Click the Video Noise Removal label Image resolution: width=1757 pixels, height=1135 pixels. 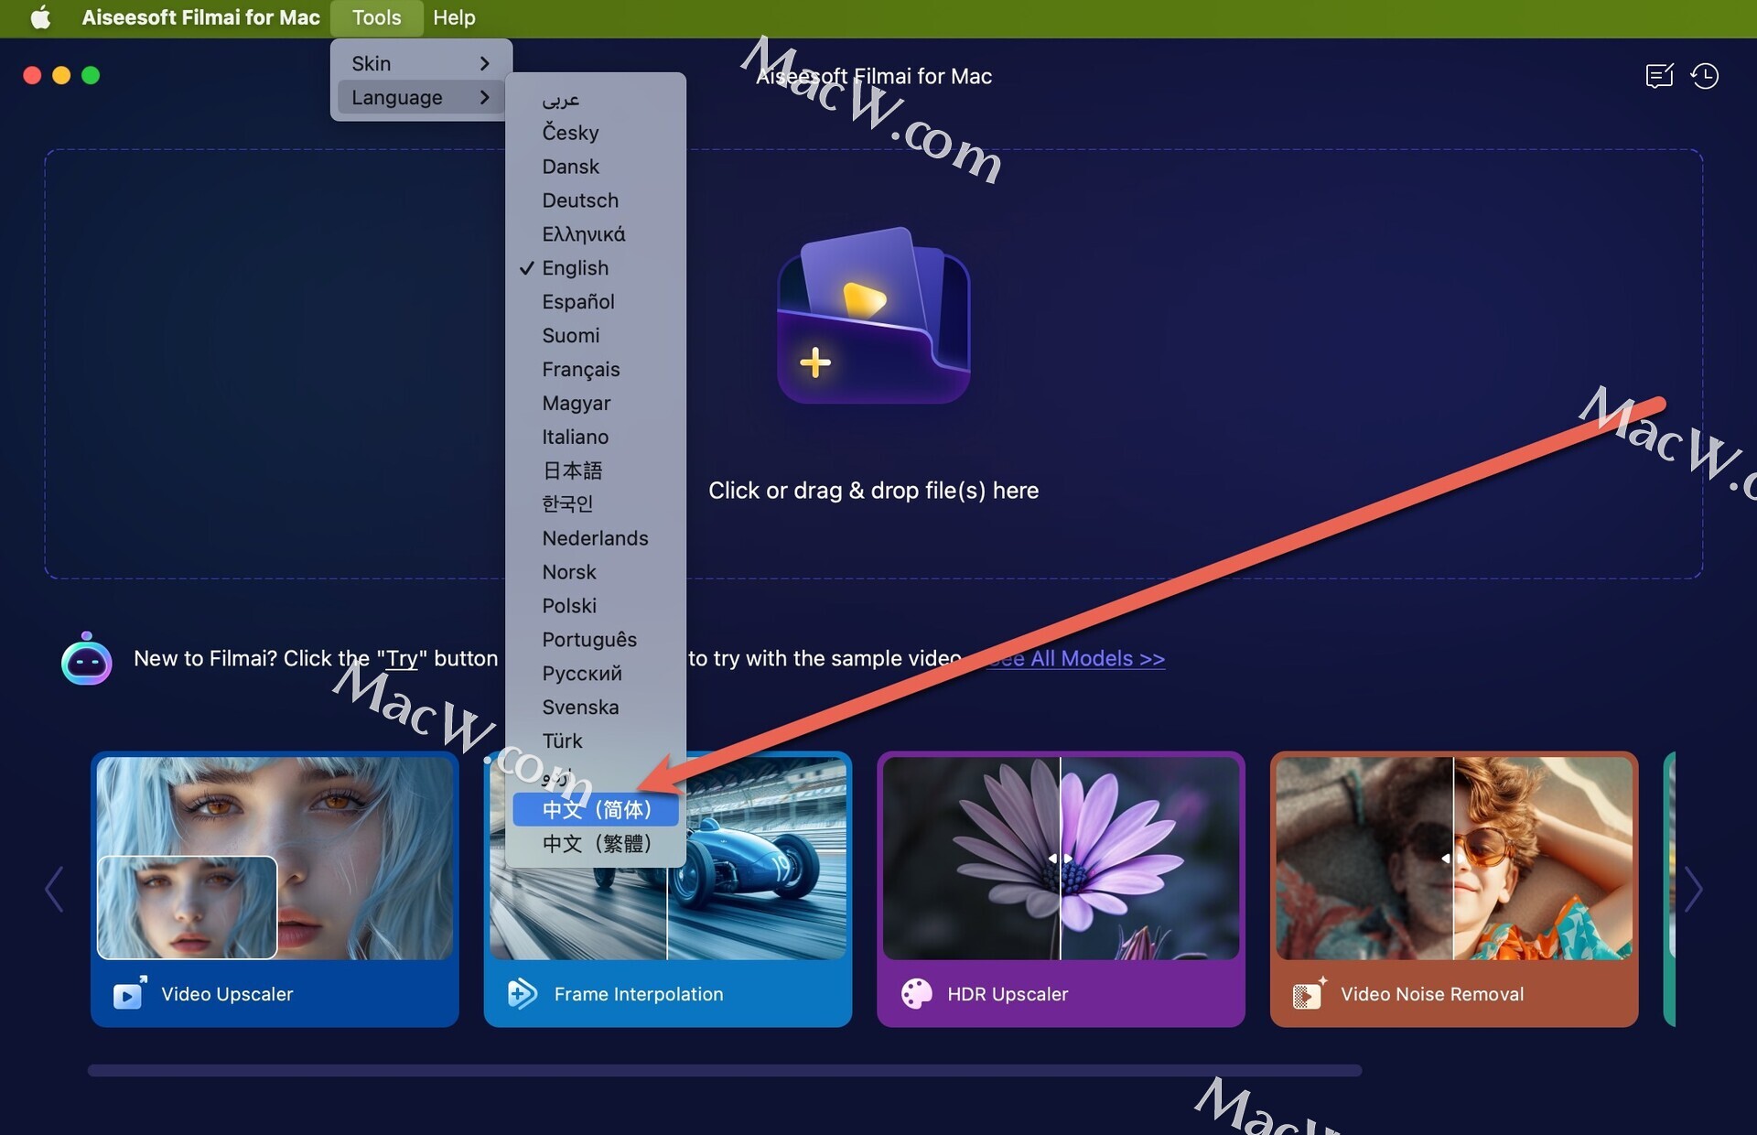pos(1432,994)
